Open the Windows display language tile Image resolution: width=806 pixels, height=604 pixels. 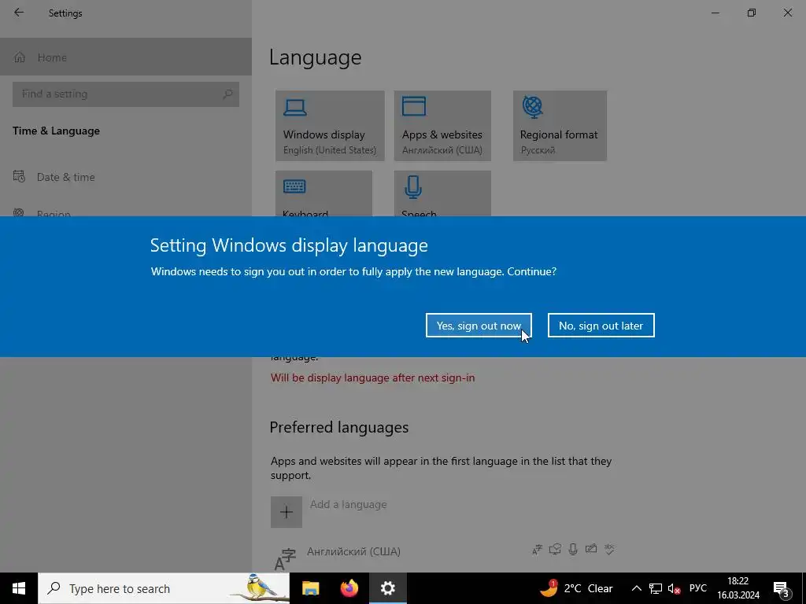330,126
